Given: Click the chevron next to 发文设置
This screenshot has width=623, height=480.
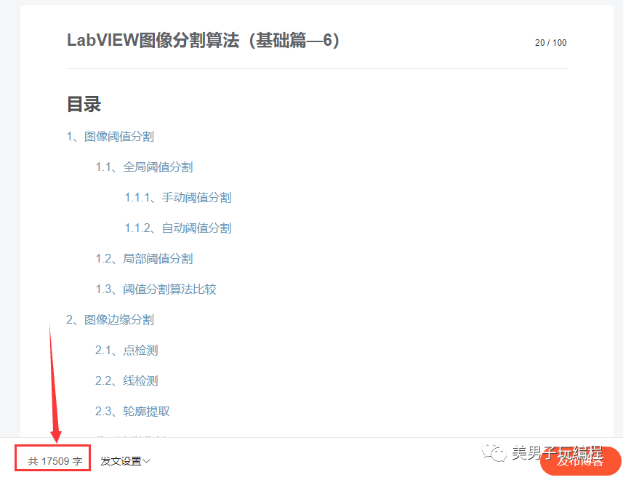Looking at the screenshot, I should click(146, 461).
